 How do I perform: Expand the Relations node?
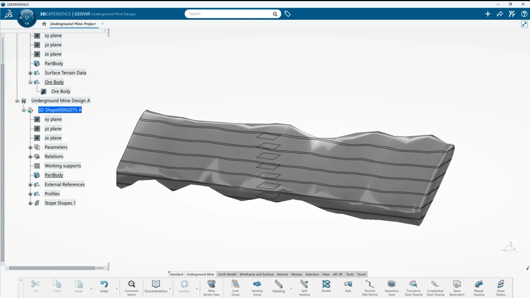(x=30, y=157)
